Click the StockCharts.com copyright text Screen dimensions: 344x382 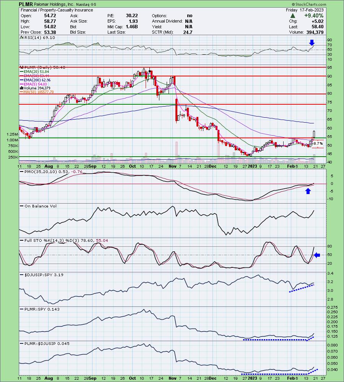point(309,4)
